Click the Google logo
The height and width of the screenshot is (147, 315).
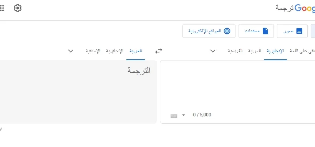coord(305,8)
